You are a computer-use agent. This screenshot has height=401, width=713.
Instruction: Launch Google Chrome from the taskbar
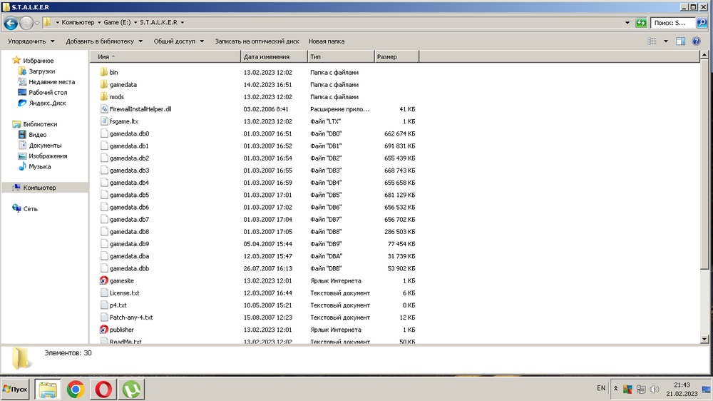coord(76,390)
